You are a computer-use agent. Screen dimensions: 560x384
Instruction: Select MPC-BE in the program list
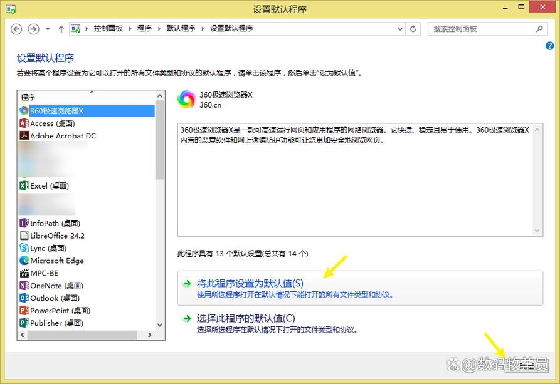coord(43,273)
